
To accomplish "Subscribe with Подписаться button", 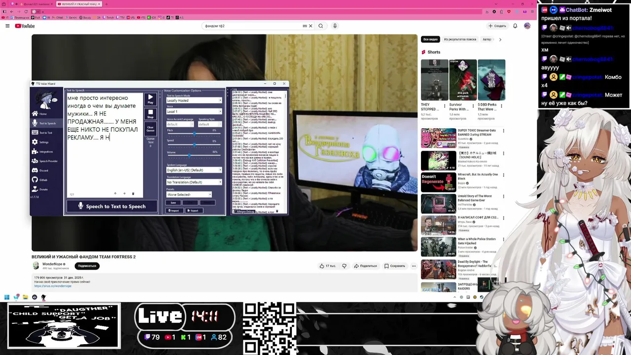I will 87,266.
